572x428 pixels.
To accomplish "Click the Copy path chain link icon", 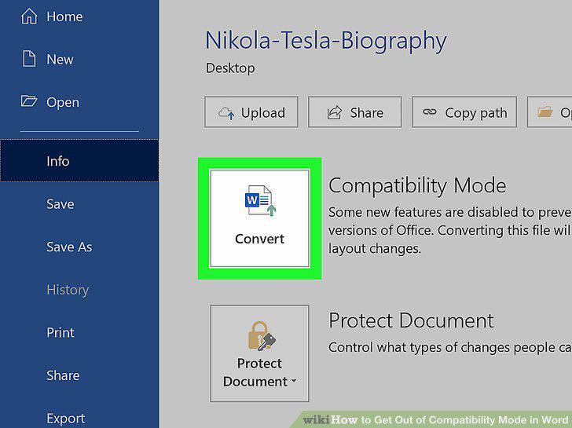I will [429, 112].
